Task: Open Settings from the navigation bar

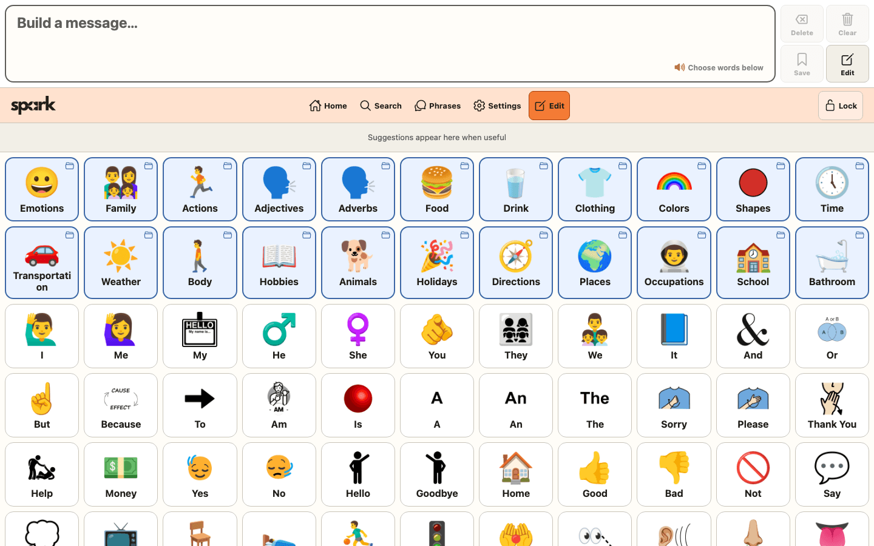Action: tap(497, 106)
